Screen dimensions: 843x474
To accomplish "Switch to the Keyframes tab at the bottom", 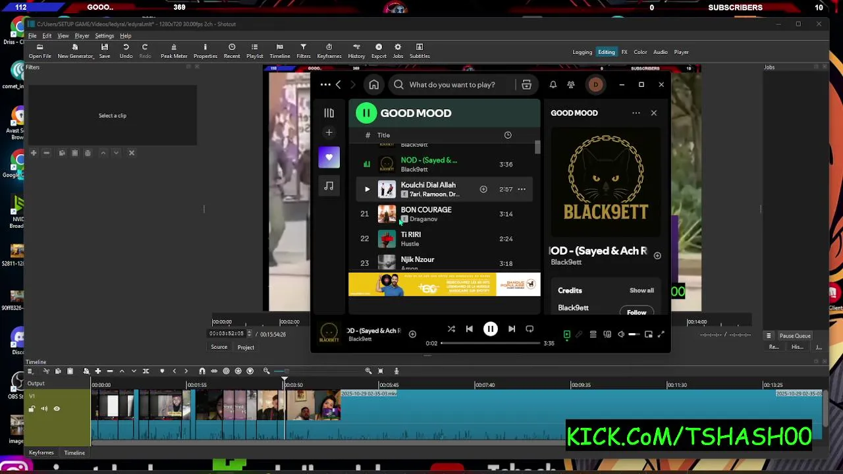I will [x=41, y=453].
